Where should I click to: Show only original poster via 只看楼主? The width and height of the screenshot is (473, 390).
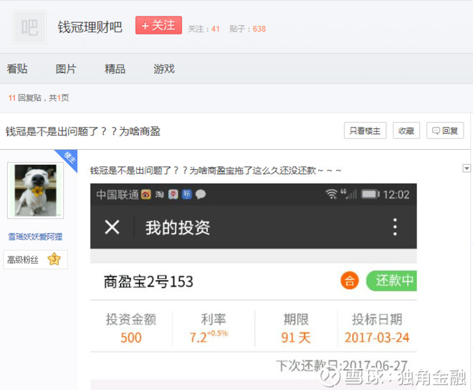pyautogui.click(x=365, y=130)
